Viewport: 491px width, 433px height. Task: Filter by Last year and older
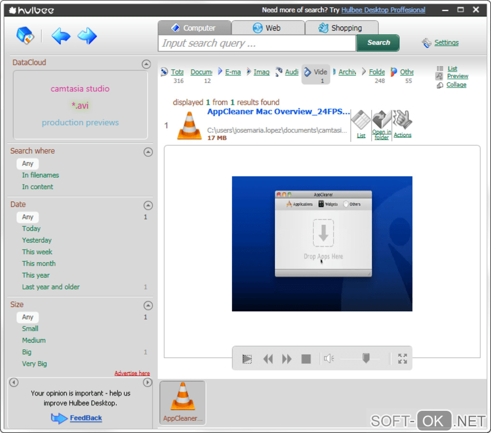(51, 287)
